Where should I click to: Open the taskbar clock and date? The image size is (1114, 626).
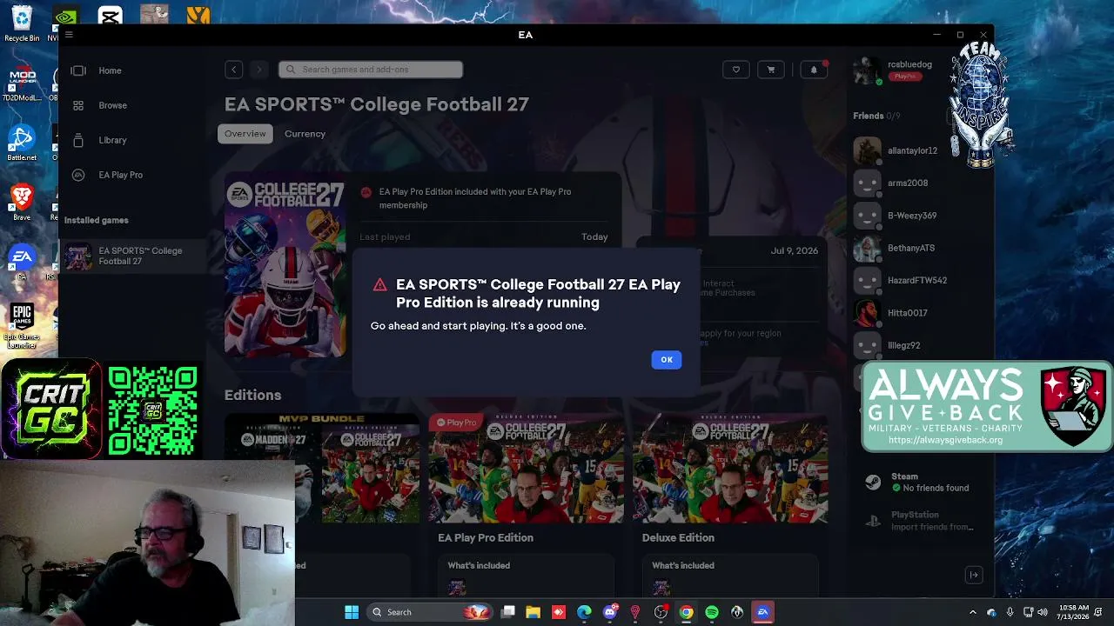[x=1073, y=612]
